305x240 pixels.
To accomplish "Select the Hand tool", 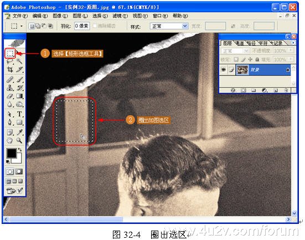I will tap(10, 140).
